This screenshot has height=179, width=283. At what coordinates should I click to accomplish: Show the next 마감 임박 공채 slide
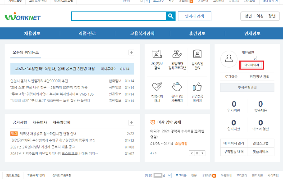[x=202, y=153]
